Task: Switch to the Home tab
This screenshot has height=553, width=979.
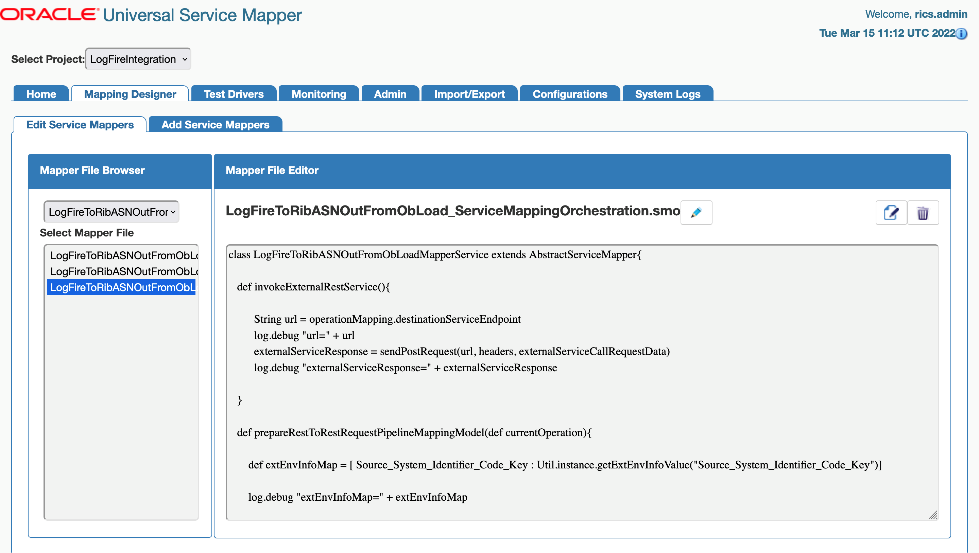Action: pos(41,94)
